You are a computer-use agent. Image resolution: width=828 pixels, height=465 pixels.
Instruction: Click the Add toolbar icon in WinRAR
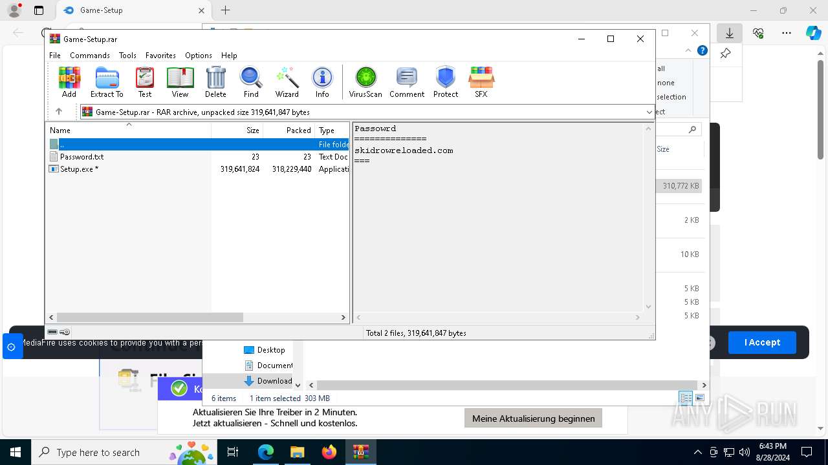click(69, 82)
